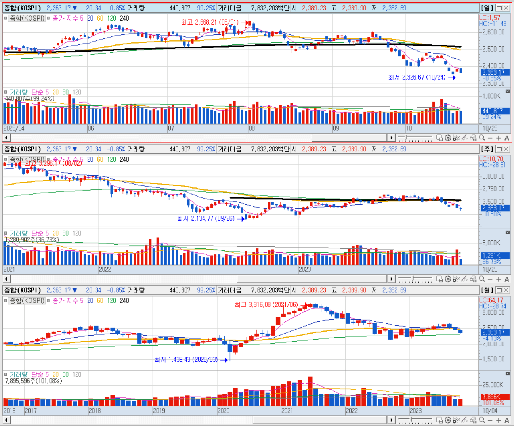The height and width of the screenshot is (426, 514).
Task: Click the plus zoom-in icon in daily chart
Action: coord(499,138)
